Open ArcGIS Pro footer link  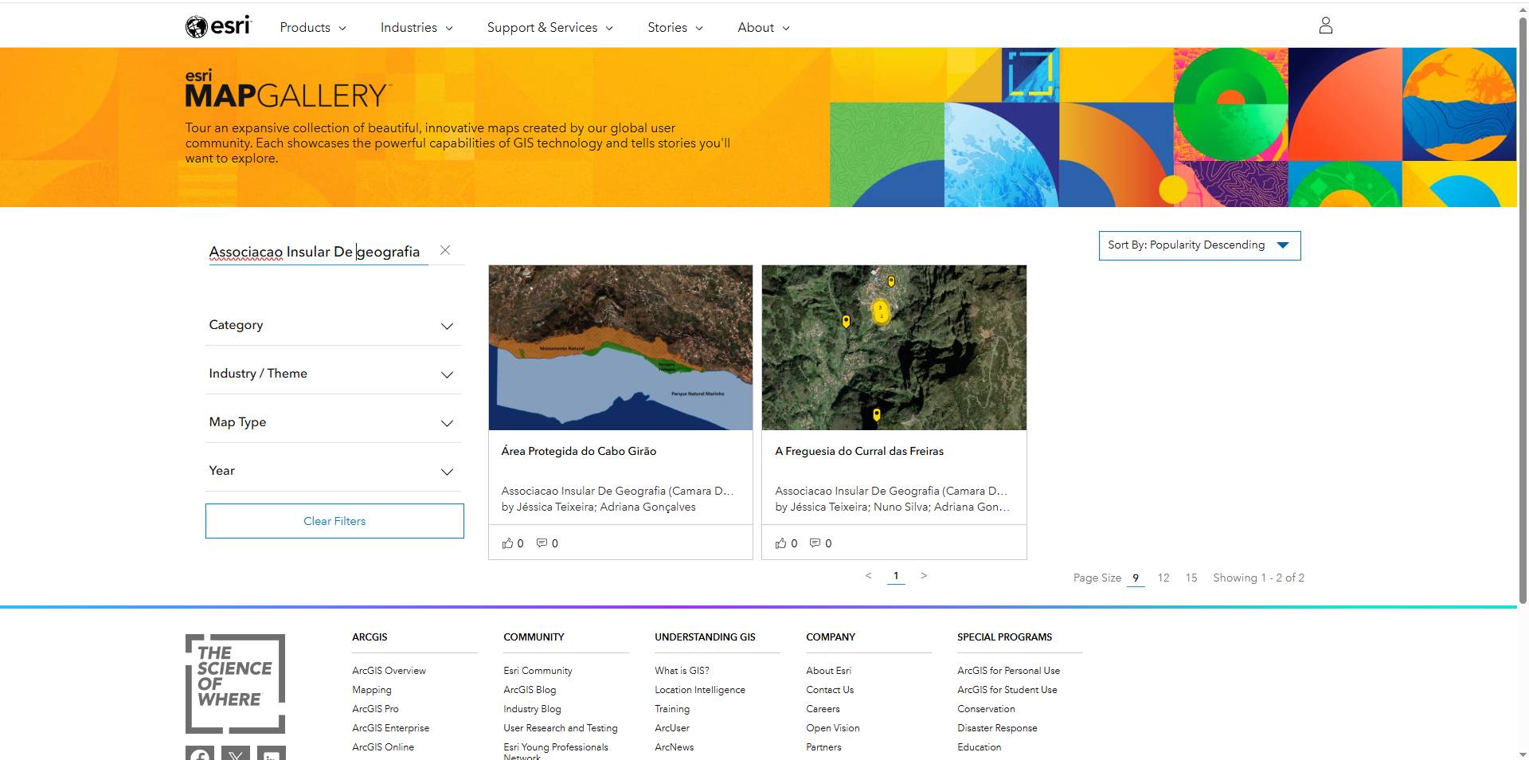pos(375,709)
